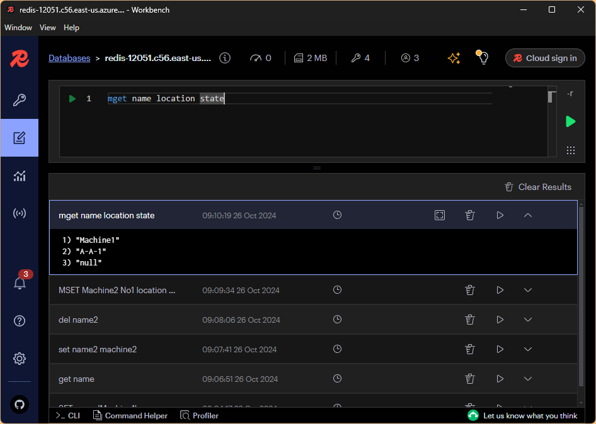The width and height of the screenshot is (596, 424).
Task: Click the editor vertical scrollbar thumb
Action: 550,97
